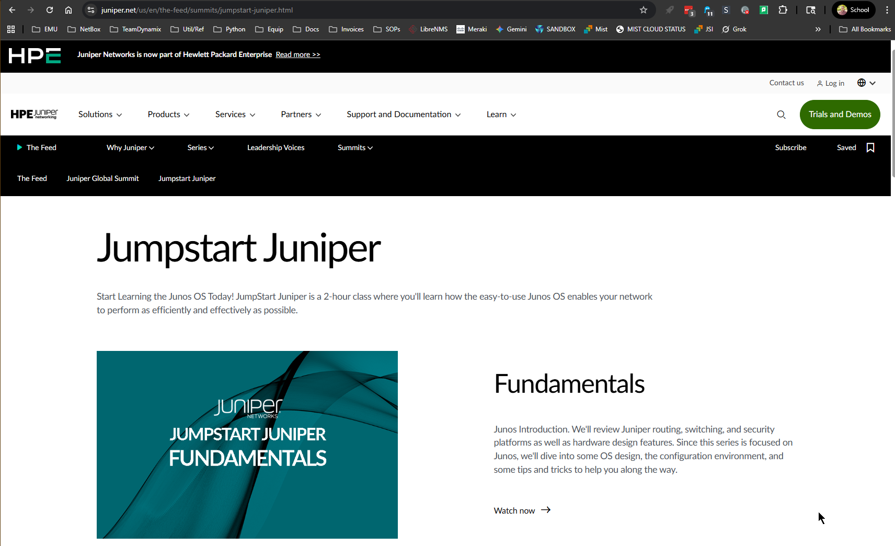
Task: Open the Equip bookmarks folder
Action: (x=269, y=29)
